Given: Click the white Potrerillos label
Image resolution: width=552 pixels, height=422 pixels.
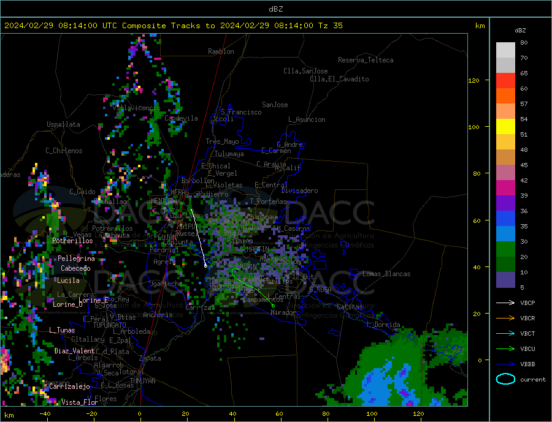Looking at the screenshot, I should [x=72, y=241].
